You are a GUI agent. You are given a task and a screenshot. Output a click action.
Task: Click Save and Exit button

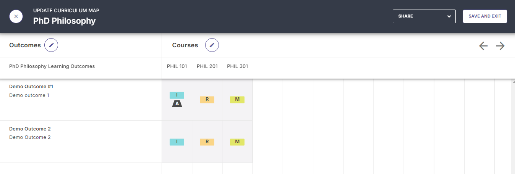(x=485, y=16)
